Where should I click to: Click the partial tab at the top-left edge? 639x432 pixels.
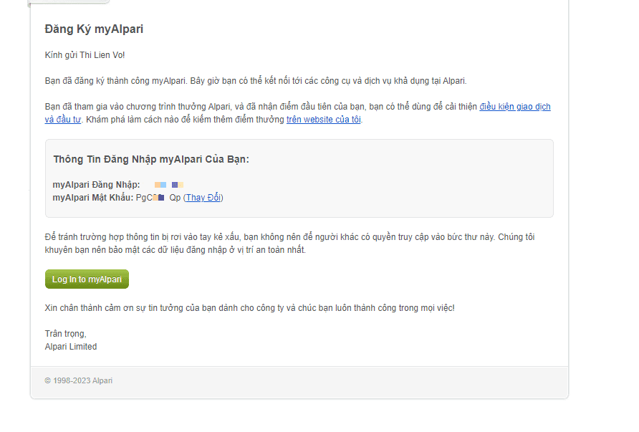(69, 1)
